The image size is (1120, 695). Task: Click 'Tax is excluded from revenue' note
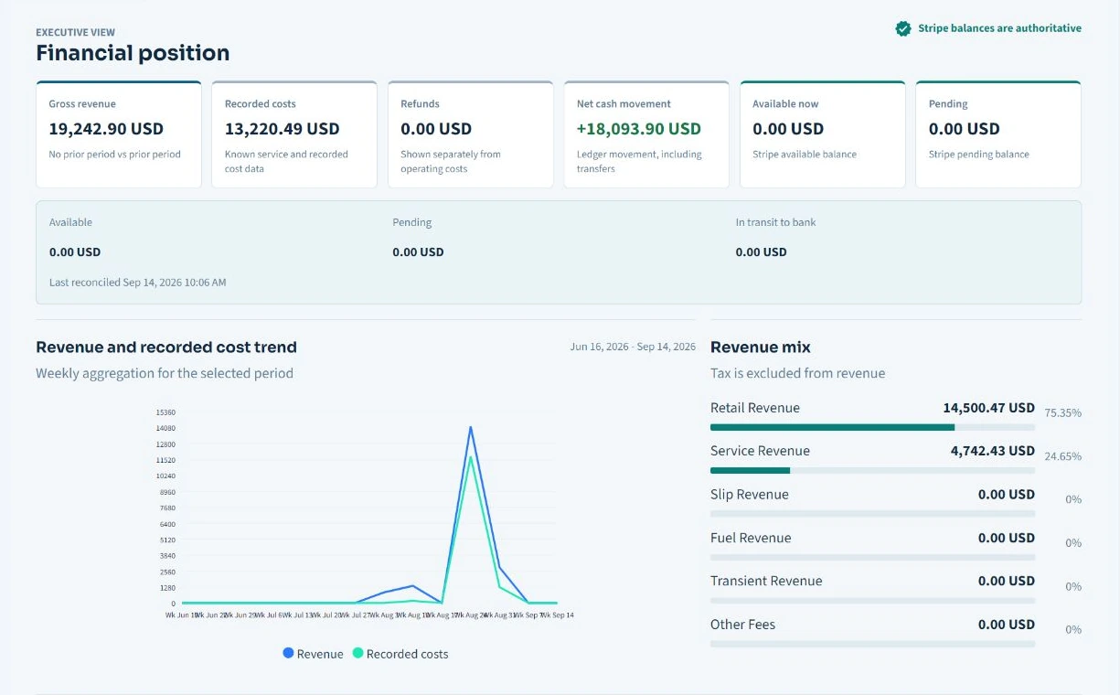798,373
